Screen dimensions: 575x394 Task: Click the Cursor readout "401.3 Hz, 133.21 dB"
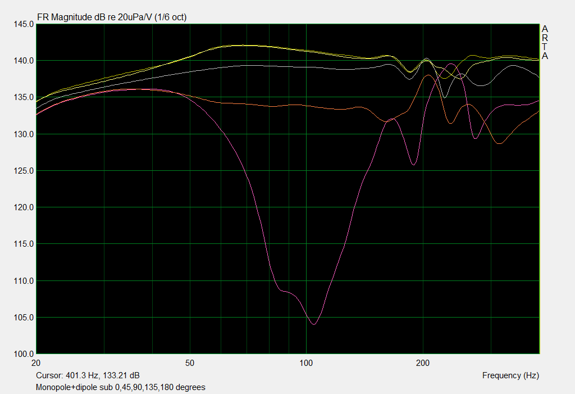[103, 375]
